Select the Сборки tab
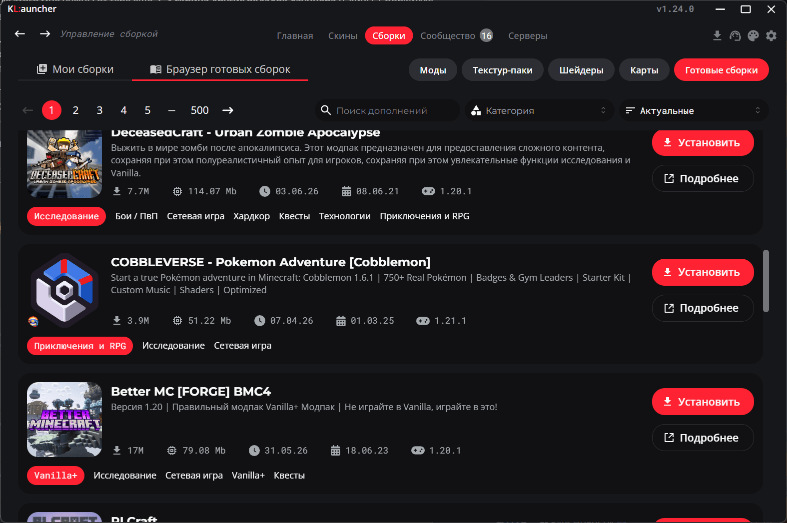 389,35
